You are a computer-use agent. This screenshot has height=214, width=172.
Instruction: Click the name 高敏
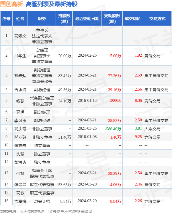pos(20,193)
